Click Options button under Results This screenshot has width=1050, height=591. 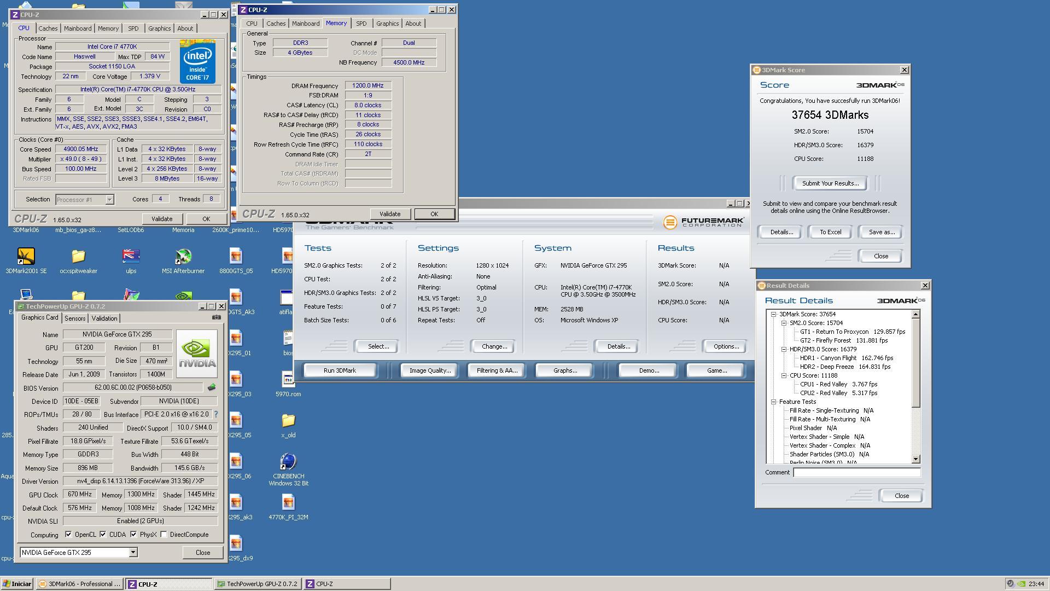pyautogui.click(x=726, y=346)
